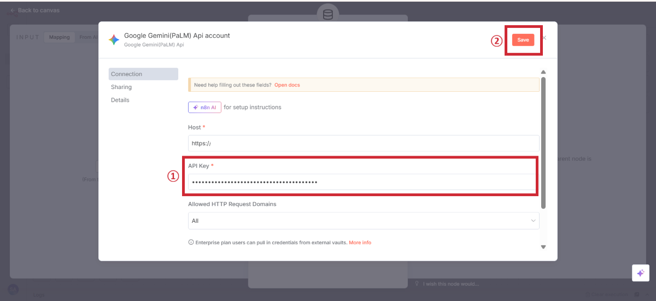Follow the Open docs link
Screen dimensions: 656x301
(x=287, y=85)
